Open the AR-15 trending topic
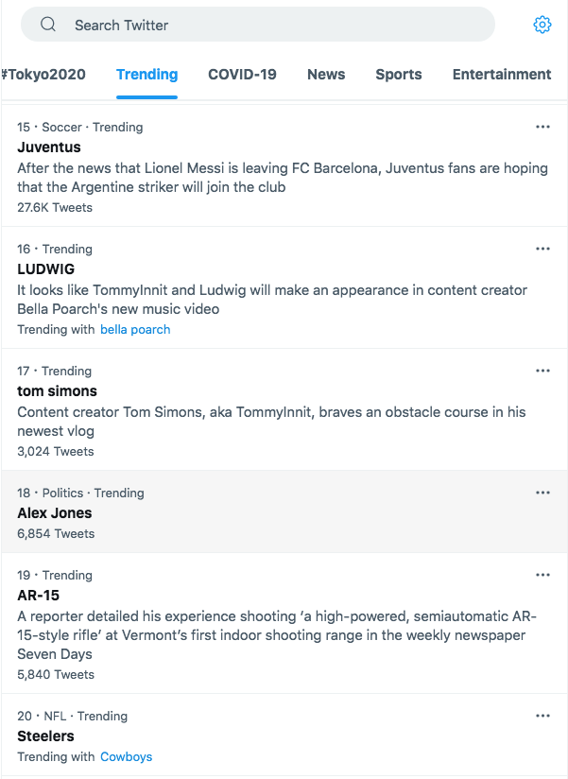Viewport: 568px width, 779px height. 39,596
